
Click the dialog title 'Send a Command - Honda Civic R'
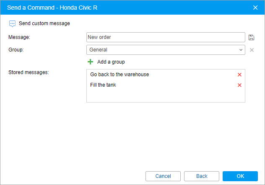point(52,8)
